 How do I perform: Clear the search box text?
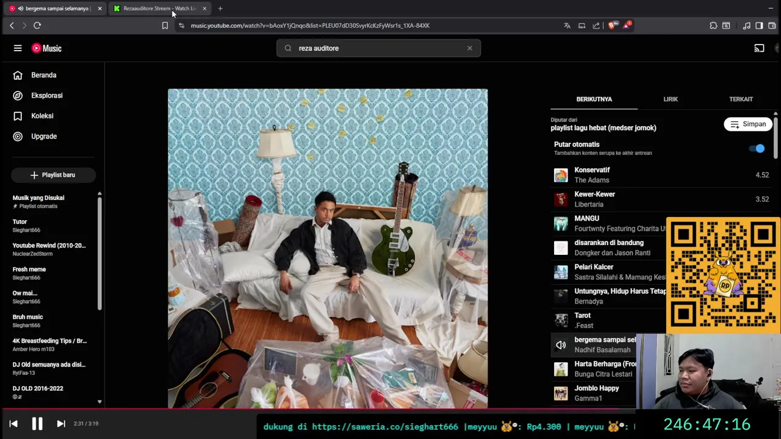pos(470,48)
